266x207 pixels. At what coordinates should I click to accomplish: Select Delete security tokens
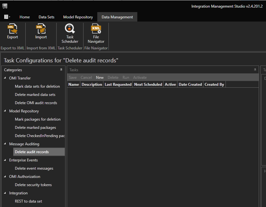click(33, 185)
